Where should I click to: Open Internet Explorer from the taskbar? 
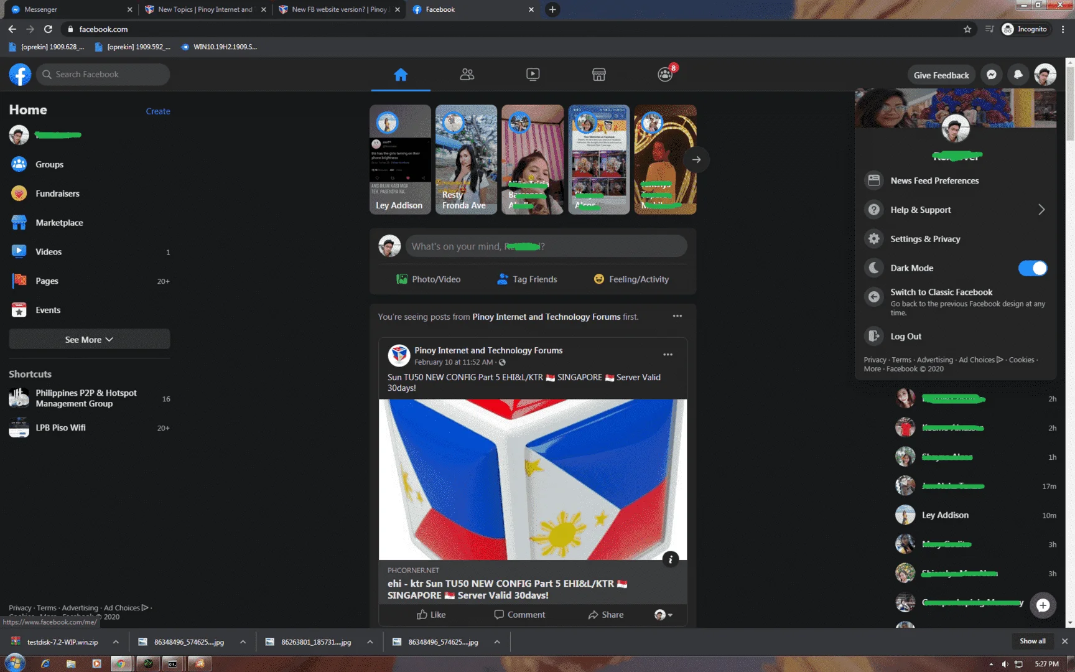(45, 664)
